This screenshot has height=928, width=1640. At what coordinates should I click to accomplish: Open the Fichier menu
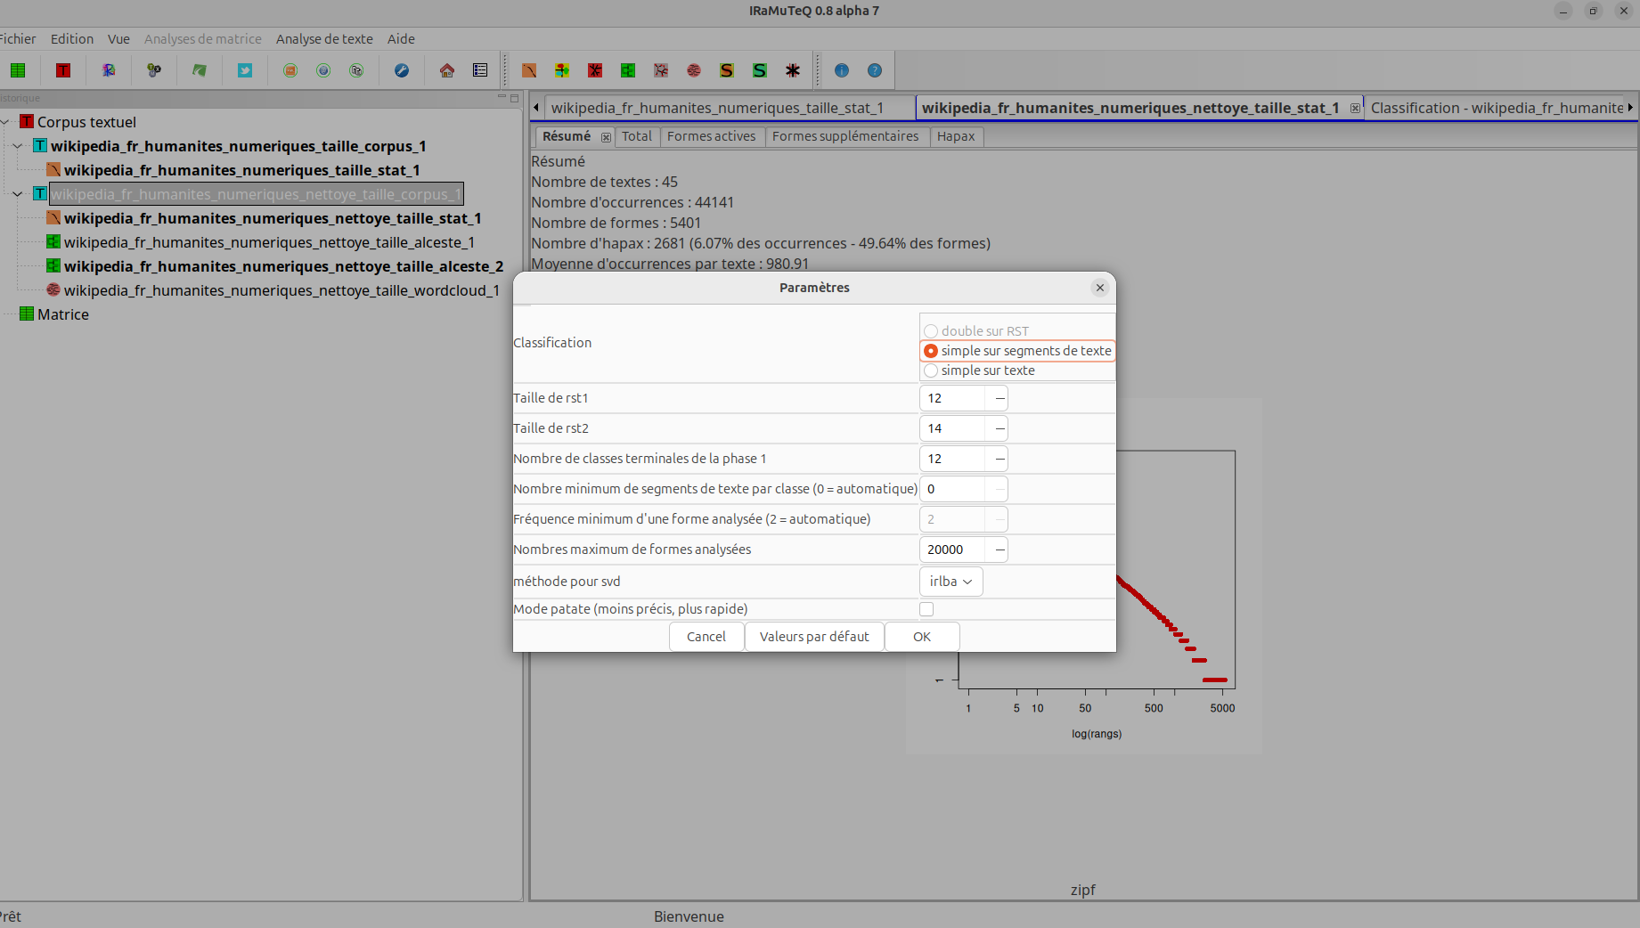17,39
